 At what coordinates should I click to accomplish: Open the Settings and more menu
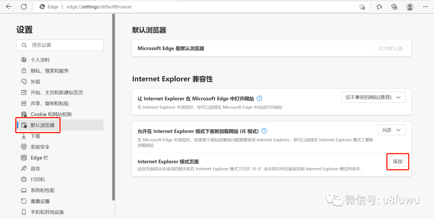(x=426, y=7)
